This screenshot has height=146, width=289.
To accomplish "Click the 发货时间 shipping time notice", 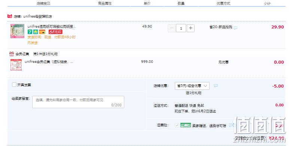I will coord(51,40).
